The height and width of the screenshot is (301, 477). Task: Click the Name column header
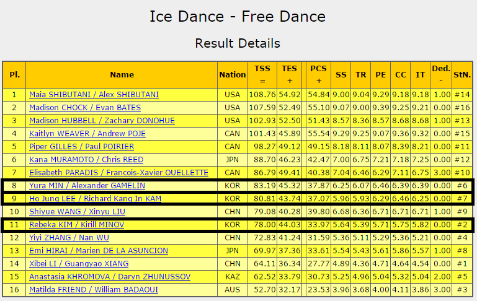pyautogui.click(x=122, y=75)
